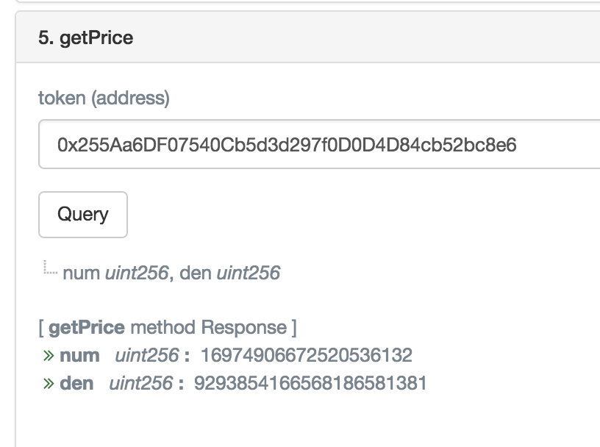
Task: Click the green arrow icon beside num
Action: pos(49,356)
